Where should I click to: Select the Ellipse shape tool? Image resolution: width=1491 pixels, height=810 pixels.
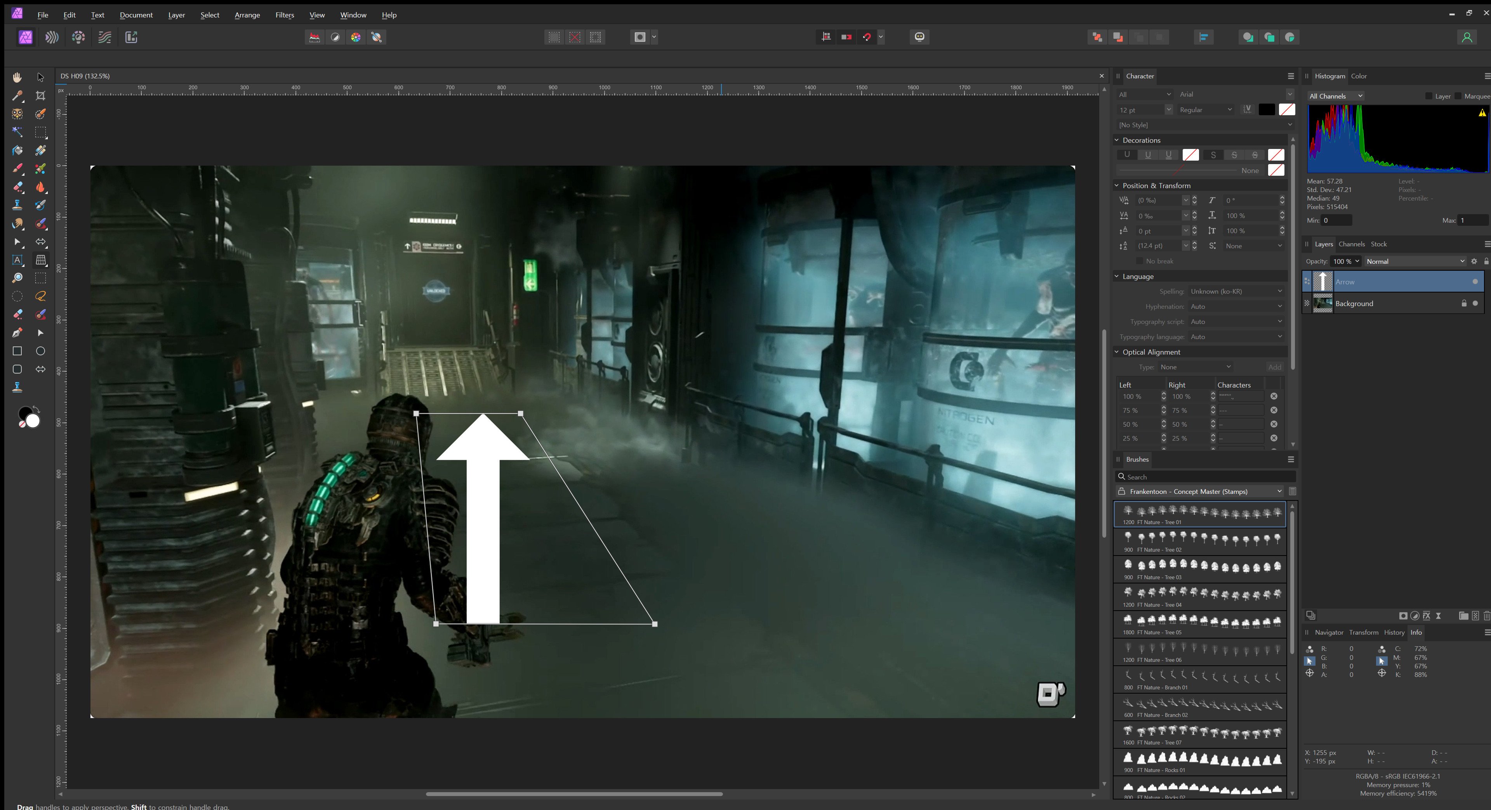tap(40, 351)
